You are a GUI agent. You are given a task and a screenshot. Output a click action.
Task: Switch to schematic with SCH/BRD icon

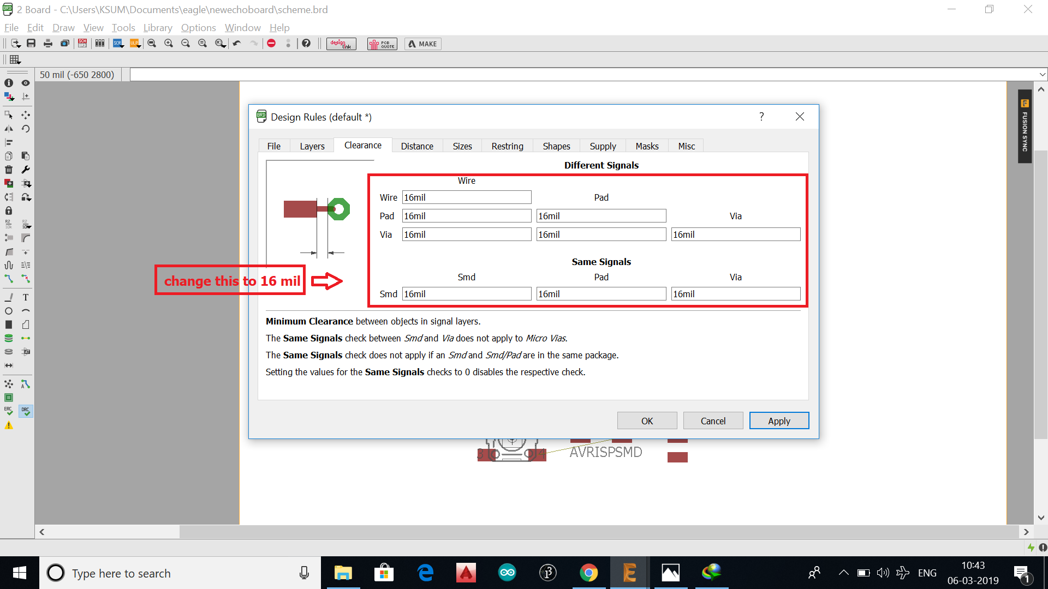[x=82, y=44]
